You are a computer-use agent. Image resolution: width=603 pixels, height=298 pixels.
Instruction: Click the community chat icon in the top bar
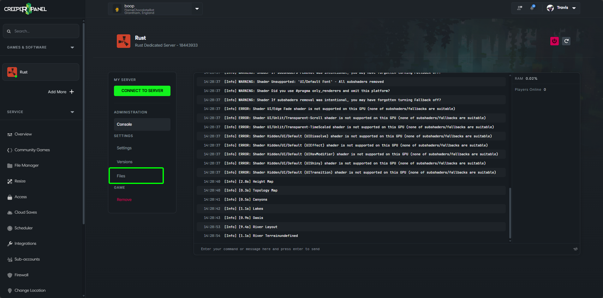click(x=519, y=8)
